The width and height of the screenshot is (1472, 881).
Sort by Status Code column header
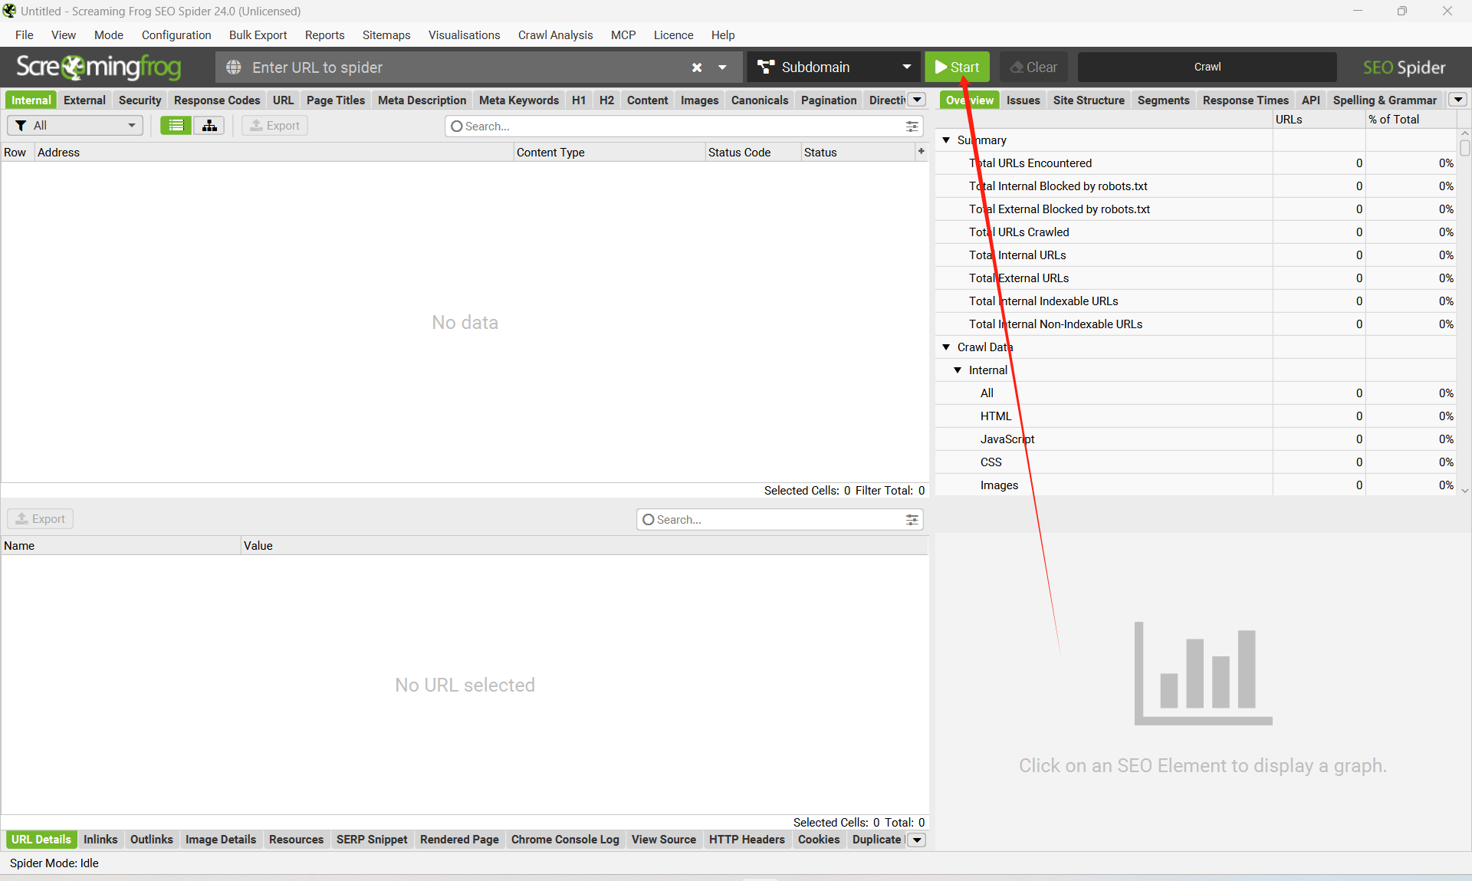753,153
